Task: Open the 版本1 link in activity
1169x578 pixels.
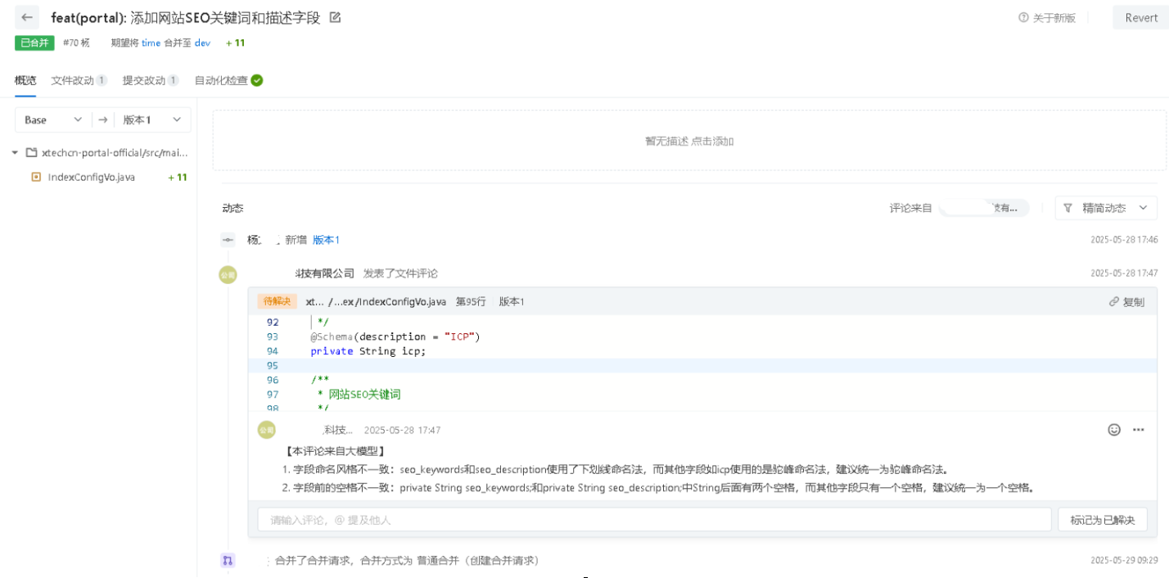Action: pyautogui.click(x=326, y=240)
